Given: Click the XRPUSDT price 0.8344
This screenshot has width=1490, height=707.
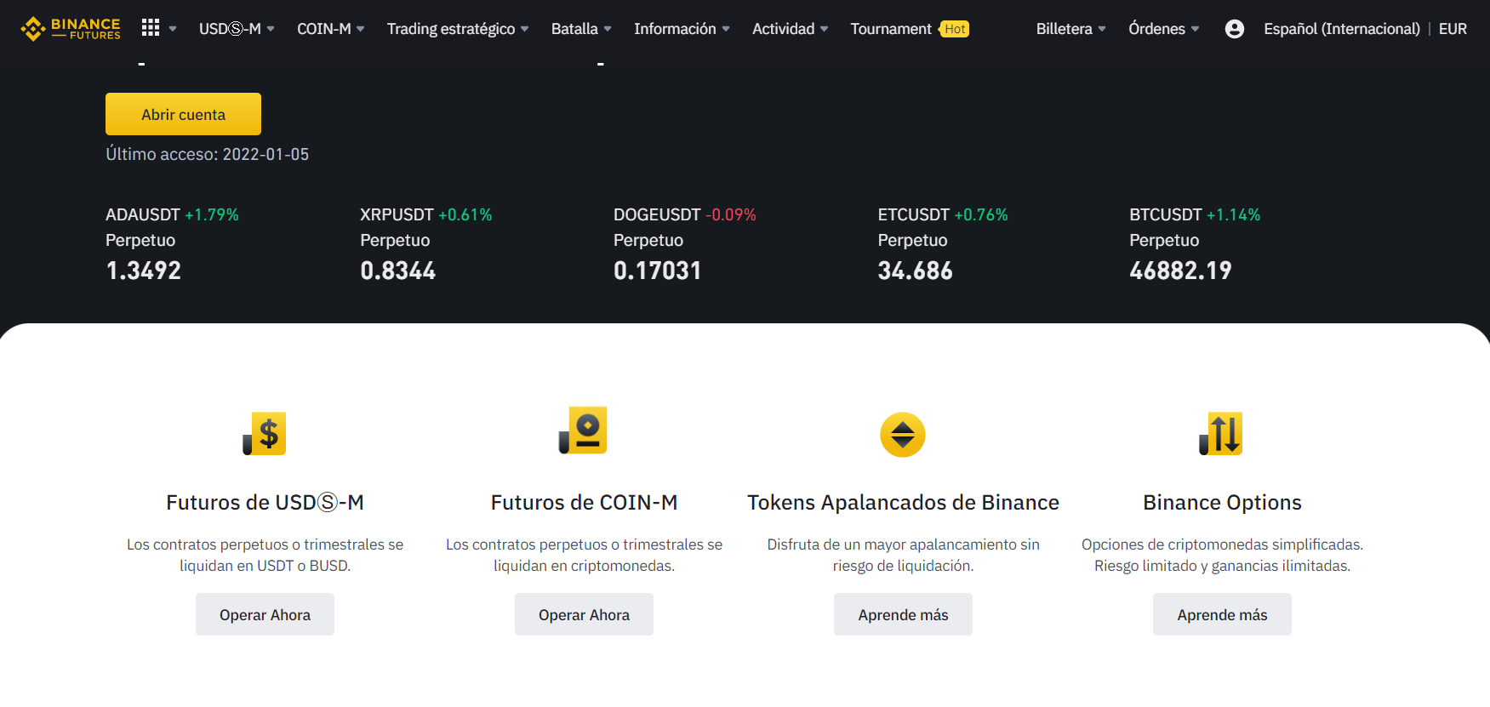Looking at the screenshot, I should pyautogui.click(x=397, y=271).
